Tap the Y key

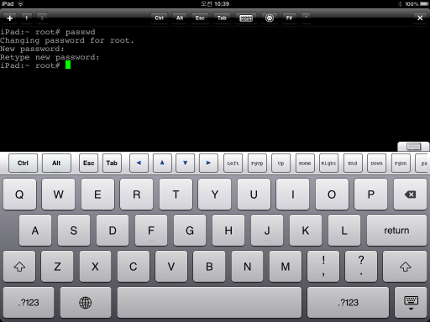(x=215, y=195)
